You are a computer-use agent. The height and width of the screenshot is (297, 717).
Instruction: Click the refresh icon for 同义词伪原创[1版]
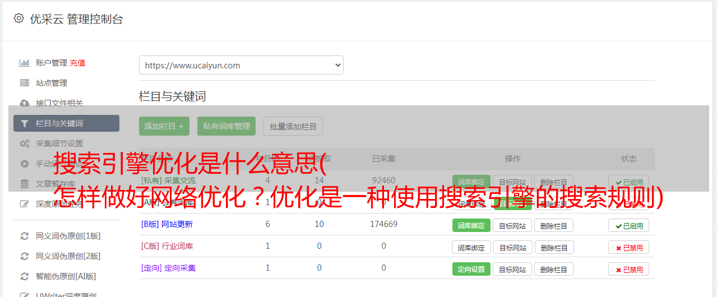(x=24, y=236)
